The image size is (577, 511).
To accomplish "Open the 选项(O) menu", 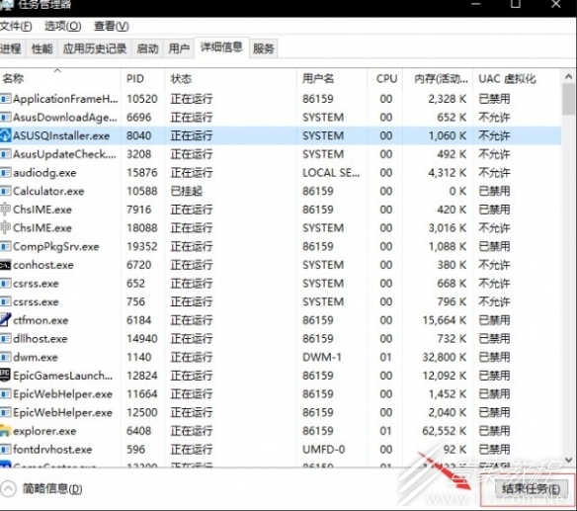I will point(63,26).
